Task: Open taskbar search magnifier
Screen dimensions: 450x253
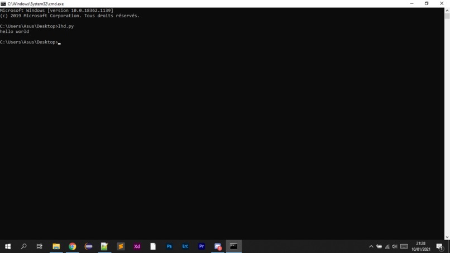Action: tap(24, 246)
